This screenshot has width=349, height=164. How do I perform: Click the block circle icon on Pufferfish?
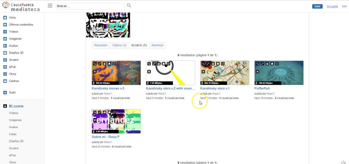point(277,64)
